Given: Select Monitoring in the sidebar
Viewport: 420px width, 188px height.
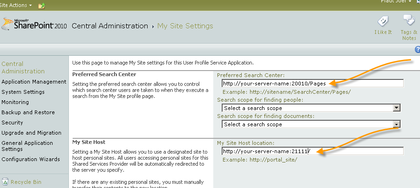Looking at the screenshot, I should (x=15, y=102).
